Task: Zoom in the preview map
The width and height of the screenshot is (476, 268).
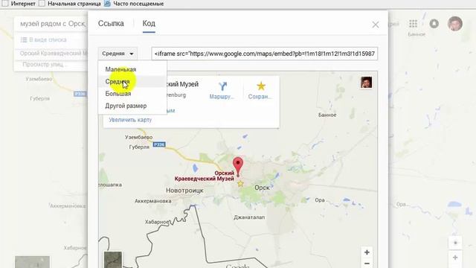Action: [x=367, y=252]
